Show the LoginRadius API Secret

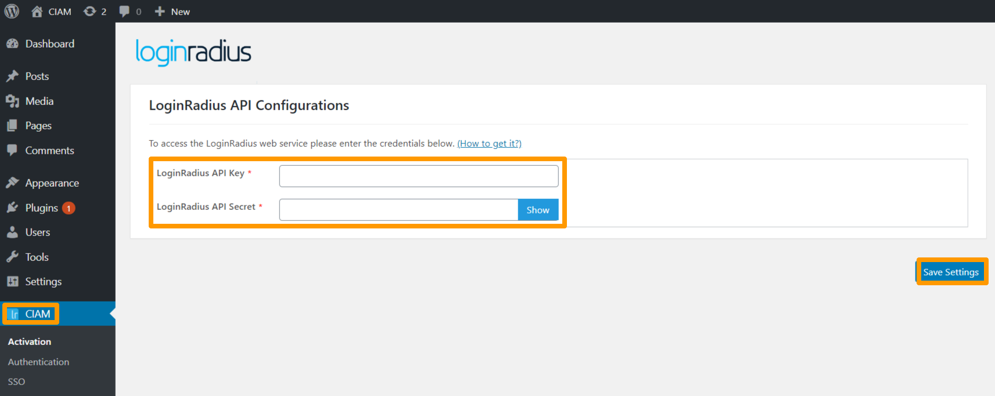(x=537, y=209)
